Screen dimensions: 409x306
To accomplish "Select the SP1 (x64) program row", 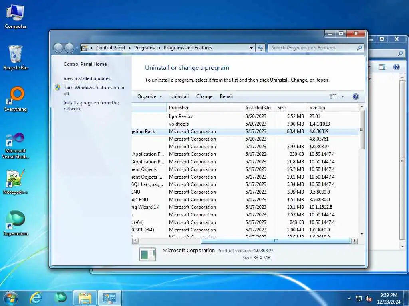I will click(x=245, y=230).
